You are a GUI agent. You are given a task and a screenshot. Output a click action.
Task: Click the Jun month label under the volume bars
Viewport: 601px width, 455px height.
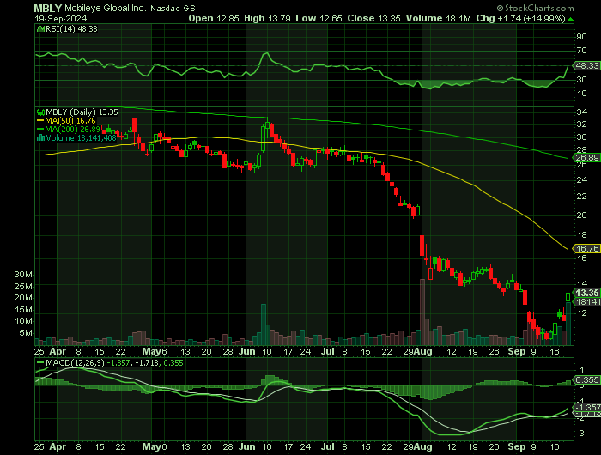(247, 351)
